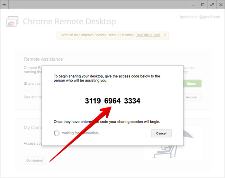Close the Chrome Remote Desktop window
Image resolution: width=225 pixels, height=178 pixels.
pyautogui.click(x=221, y=4)
